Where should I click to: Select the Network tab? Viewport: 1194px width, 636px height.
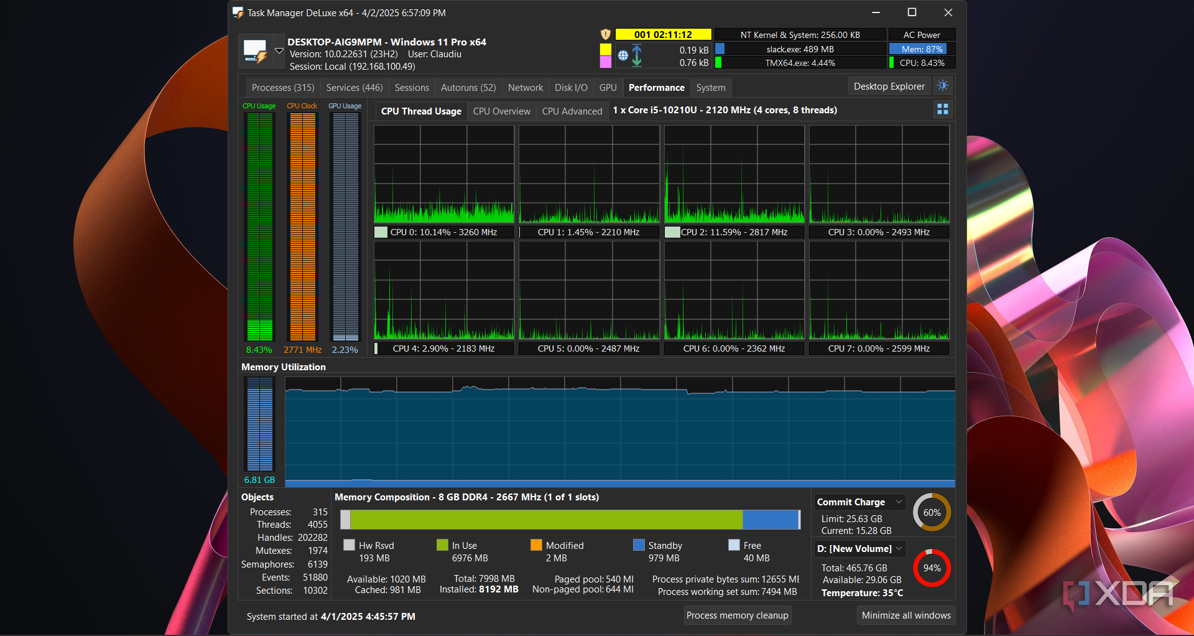click(x=525, y=88)
